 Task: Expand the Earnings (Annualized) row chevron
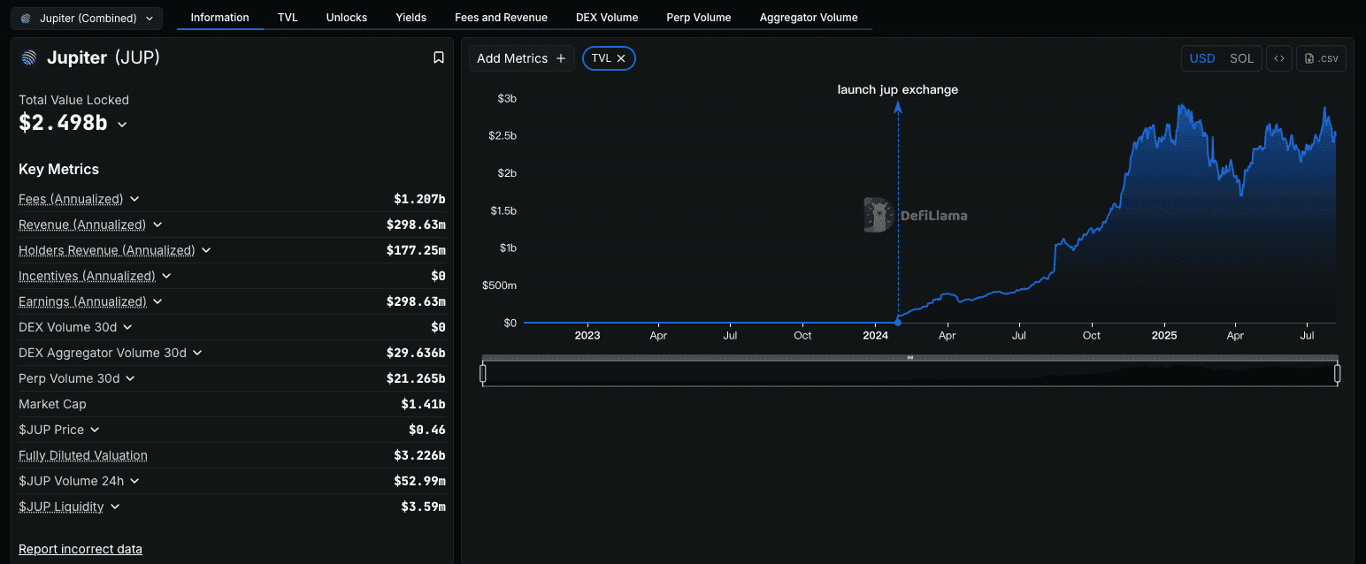tap(157, 301)
